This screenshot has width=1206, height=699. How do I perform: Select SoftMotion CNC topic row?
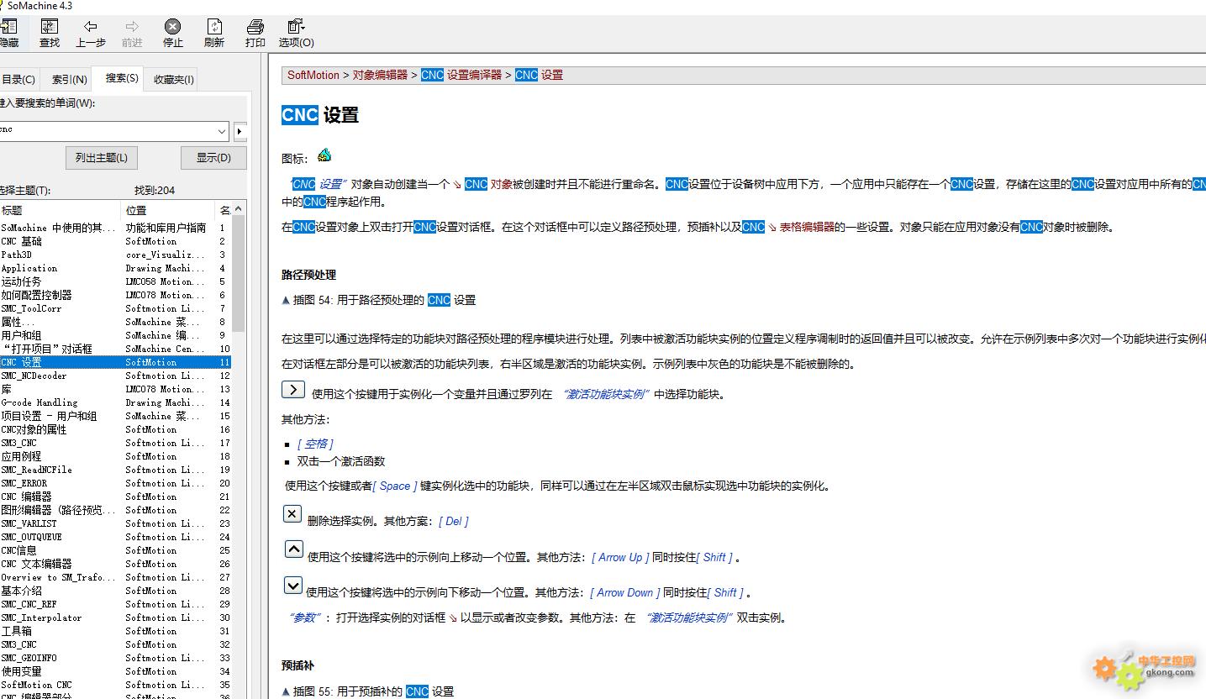pyautogui.click(x=115, y=685)
